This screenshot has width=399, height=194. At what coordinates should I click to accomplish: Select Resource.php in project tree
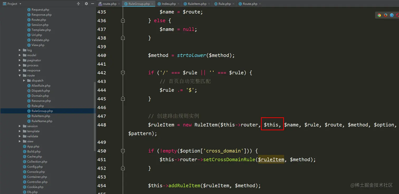(x=39, y=101)
